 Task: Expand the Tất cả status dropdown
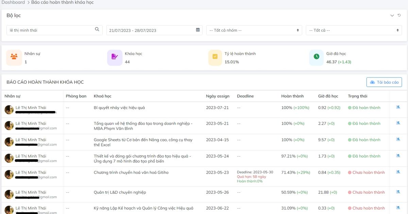click(354, 30)
